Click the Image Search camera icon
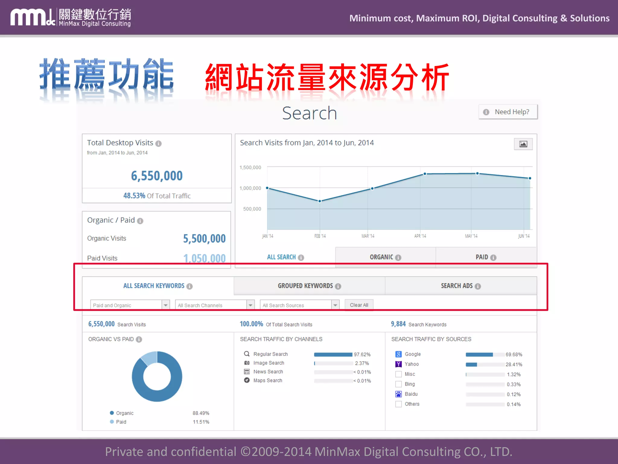Viewport: 618px width, 464px height. tap(247, 362)
